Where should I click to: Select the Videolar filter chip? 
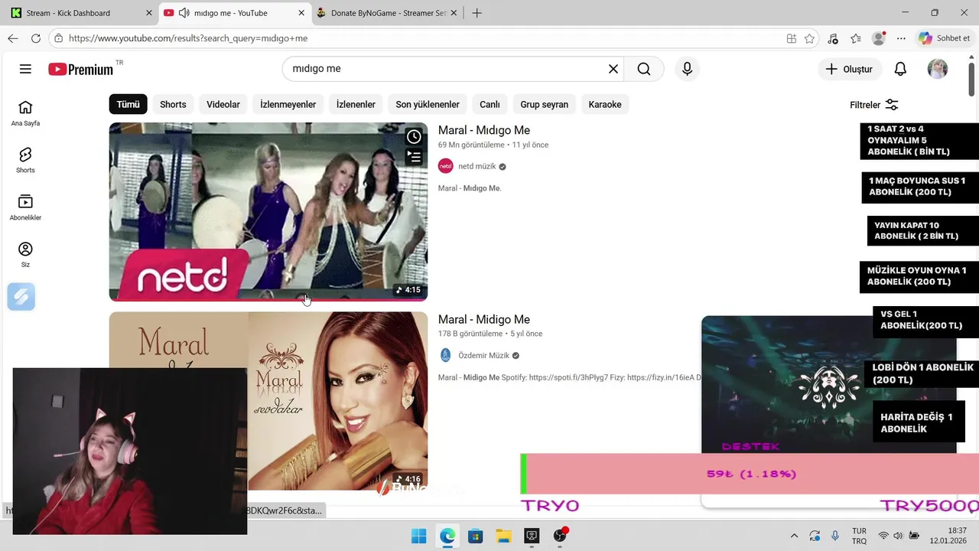pos(223,104)
